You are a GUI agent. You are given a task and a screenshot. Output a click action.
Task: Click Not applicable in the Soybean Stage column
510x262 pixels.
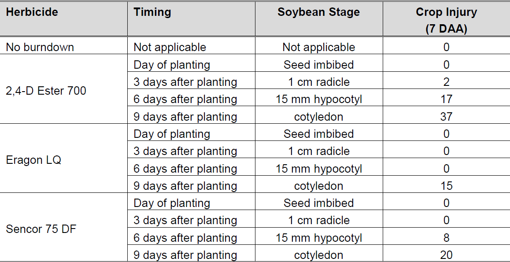(318, 47)
